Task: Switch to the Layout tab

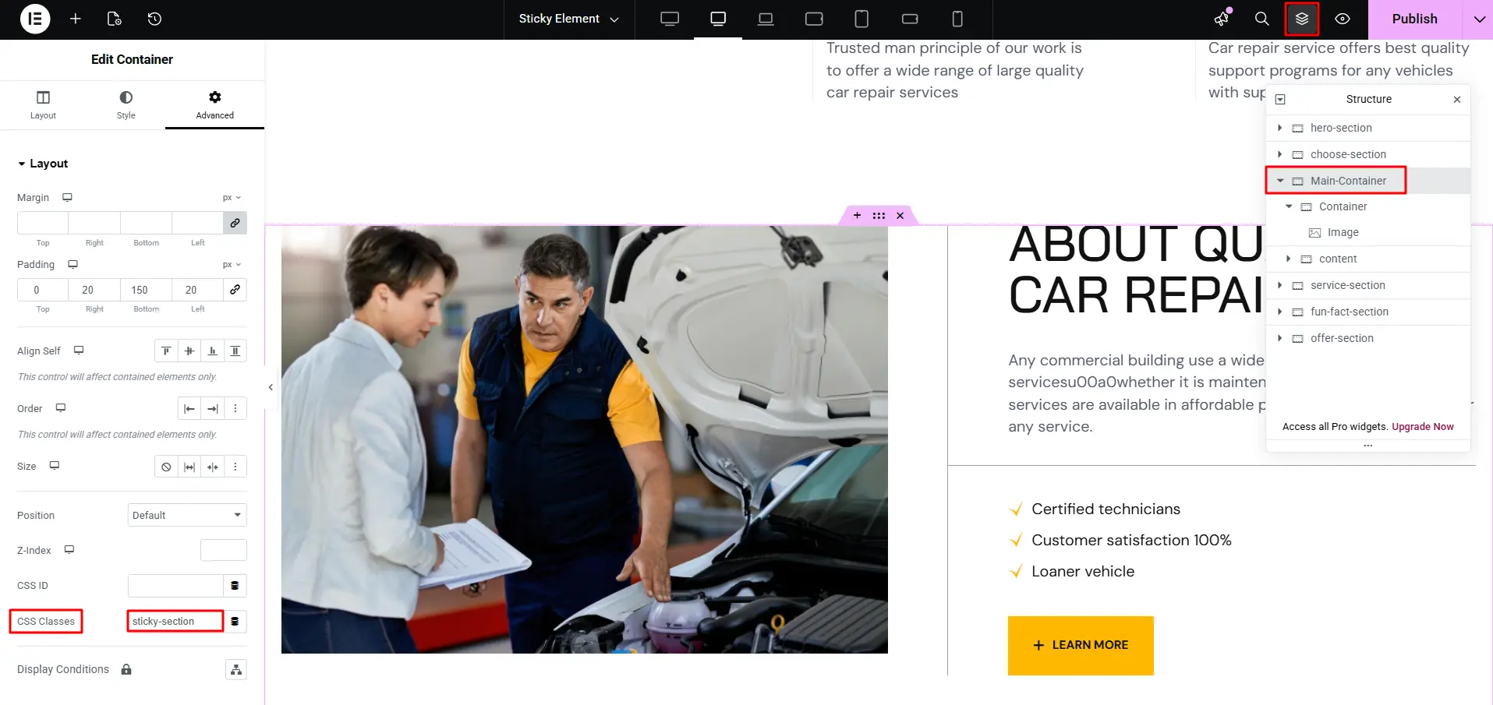Action: click(x=43, y=104)
